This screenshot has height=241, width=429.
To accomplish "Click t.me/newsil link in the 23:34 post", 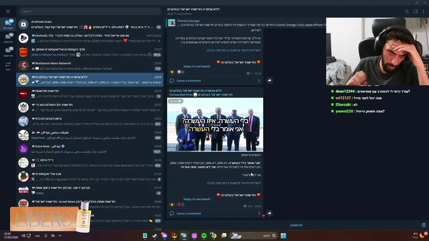I will pos(197,66).
